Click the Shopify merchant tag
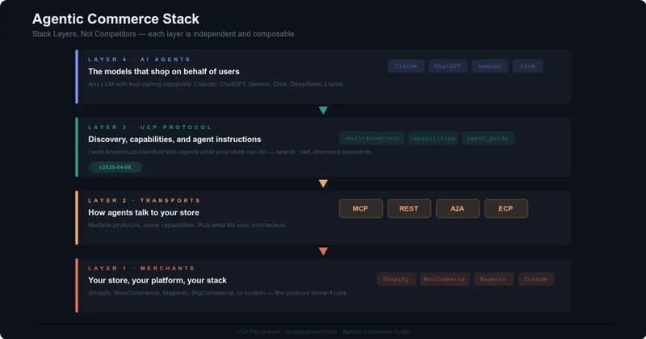The image size is (646, 339). pyautogui.click(x=396, y=279)
